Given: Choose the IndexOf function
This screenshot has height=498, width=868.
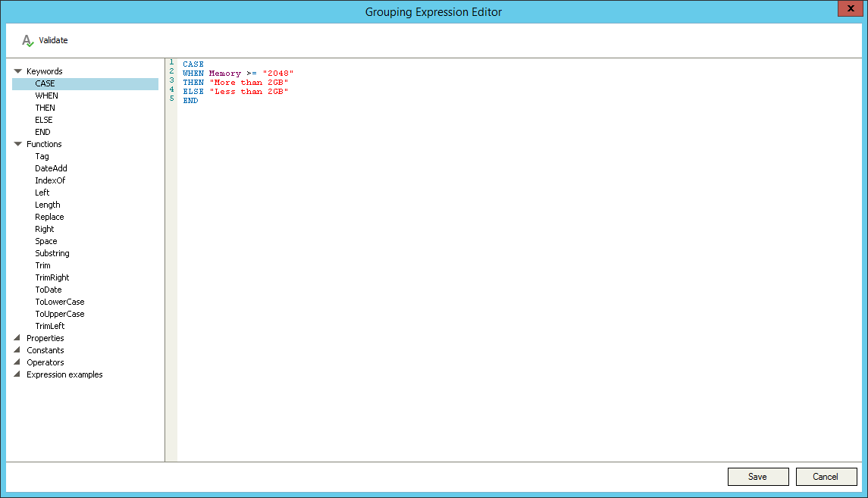Looking at the screenshot, I should click(x=50, y=180).
